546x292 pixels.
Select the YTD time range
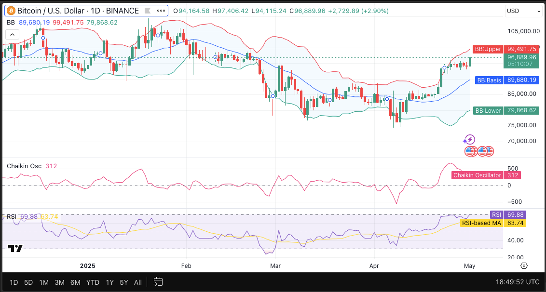pyautogui.click(x=93, y=282)
